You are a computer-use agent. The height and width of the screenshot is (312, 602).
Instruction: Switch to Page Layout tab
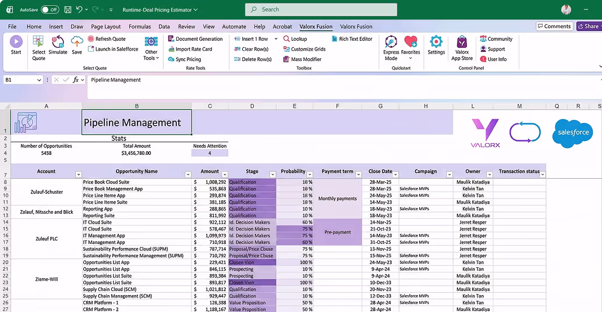pyautogui.click(x=105, y=26)
